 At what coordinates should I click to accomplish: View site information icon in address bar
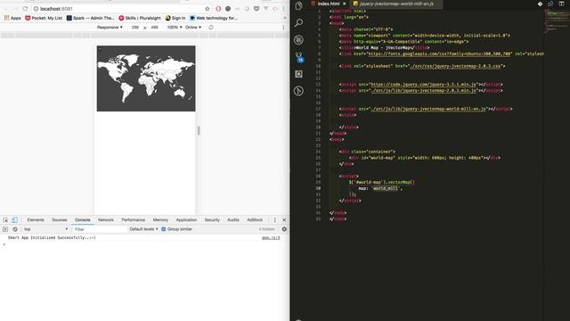point(36,9)
